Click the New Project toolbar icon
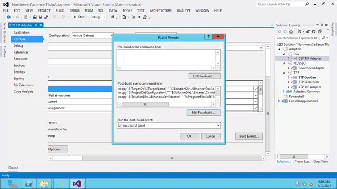337x189 pixels. pyautogui.click(x=26, y=17)
